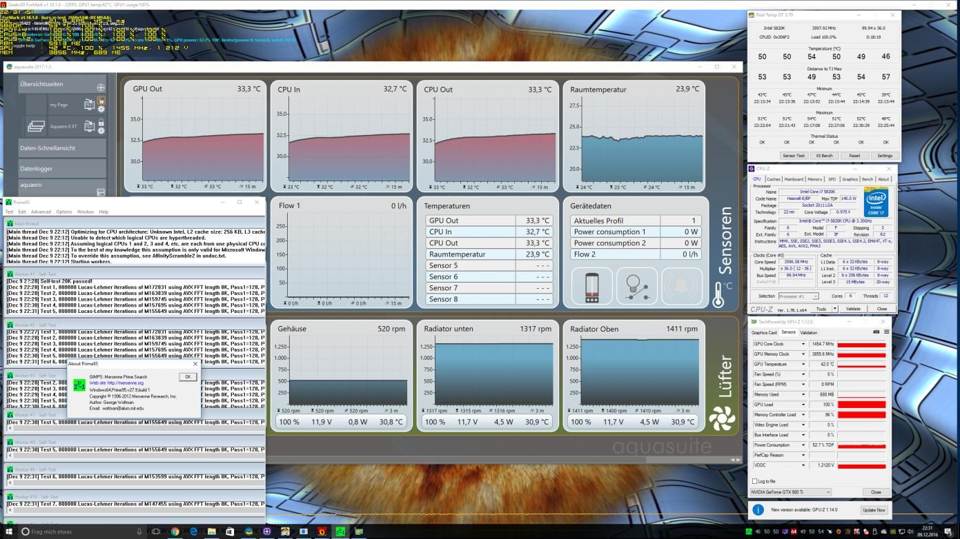Image resolution: width=960 pixels, height=539 pixels.
Task: Switch to Validation tab in GPU-Z
Action: tap(808, 332)
